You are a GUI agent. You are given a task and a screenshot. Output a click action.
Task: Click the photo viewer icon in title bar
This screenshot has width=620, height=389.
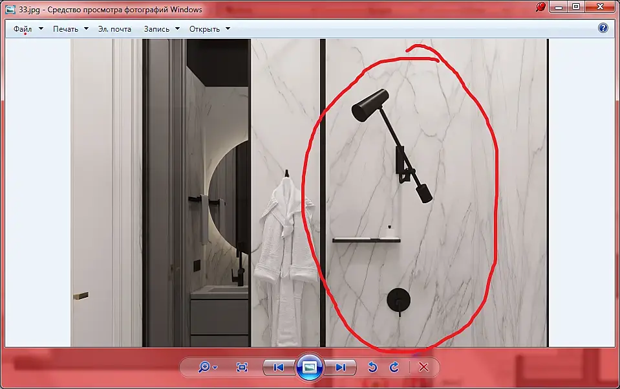[x=11, y=9]
